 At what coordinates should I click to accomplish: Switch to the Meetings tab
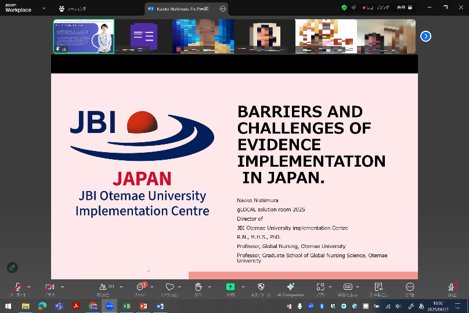[73, 9]
